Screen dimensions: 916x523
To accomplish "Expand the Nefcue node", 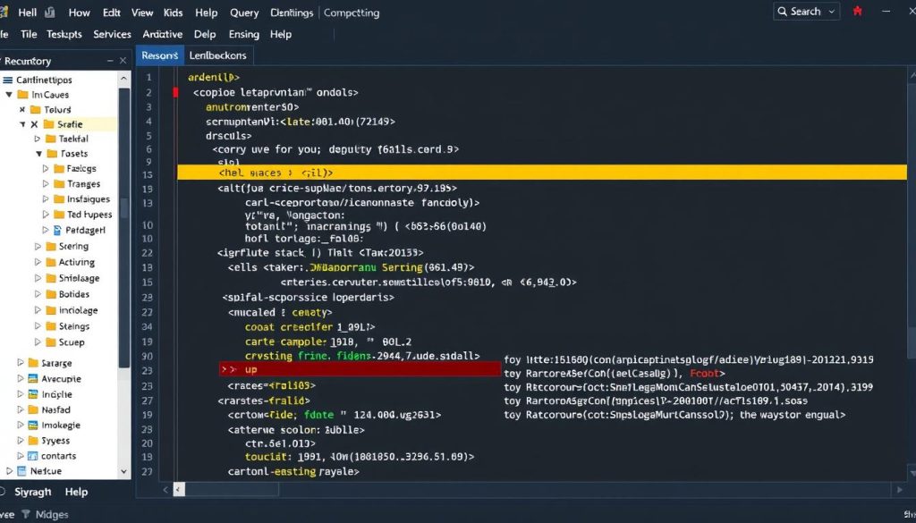I will point(8,470).
